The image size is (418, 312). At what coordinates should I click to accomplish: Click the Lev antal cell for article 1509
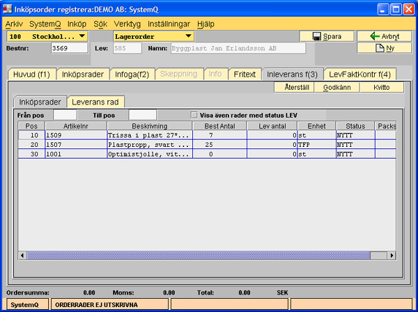tap(272, 135)
